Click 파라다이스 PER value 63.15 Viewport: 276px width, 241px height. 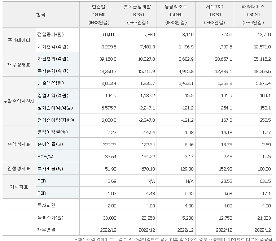tap(265, 181)
